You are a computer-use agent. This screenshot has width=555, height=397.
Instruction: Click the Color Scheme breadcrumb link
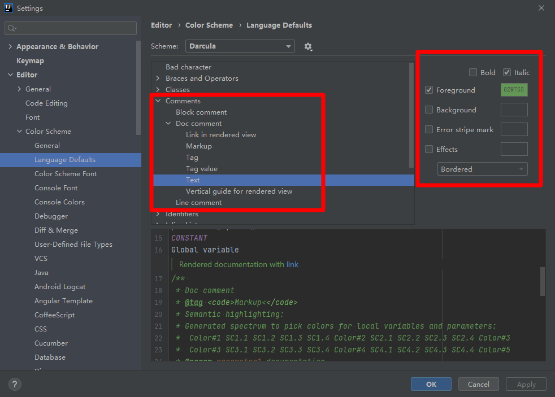[209, 25]
